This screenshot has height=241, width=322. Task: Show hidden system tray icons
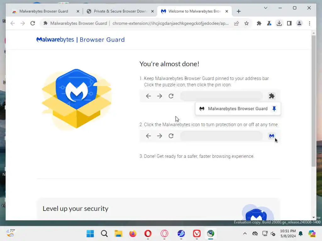pyautogui.click(x=245, y=233)
